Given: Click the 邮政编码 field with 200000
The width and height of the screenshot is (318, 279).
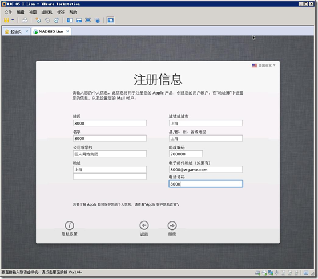Looking at the screenshot, I should pos(186,154).
